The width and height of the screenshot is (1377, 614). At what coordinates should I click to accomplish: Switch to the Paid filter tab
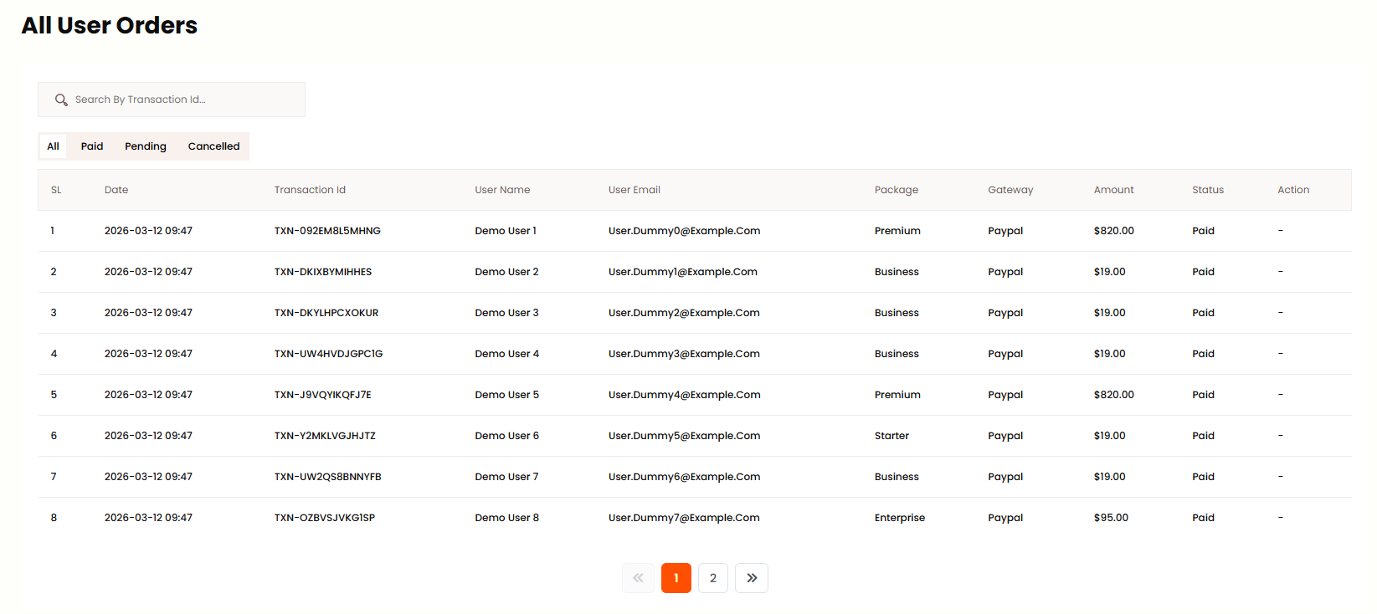pos(92,146)
